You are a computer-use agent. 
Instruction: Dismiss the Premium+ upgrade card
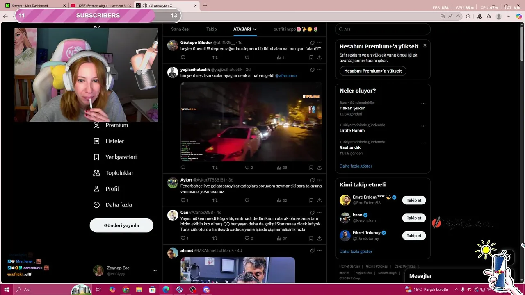click(425, 45)
